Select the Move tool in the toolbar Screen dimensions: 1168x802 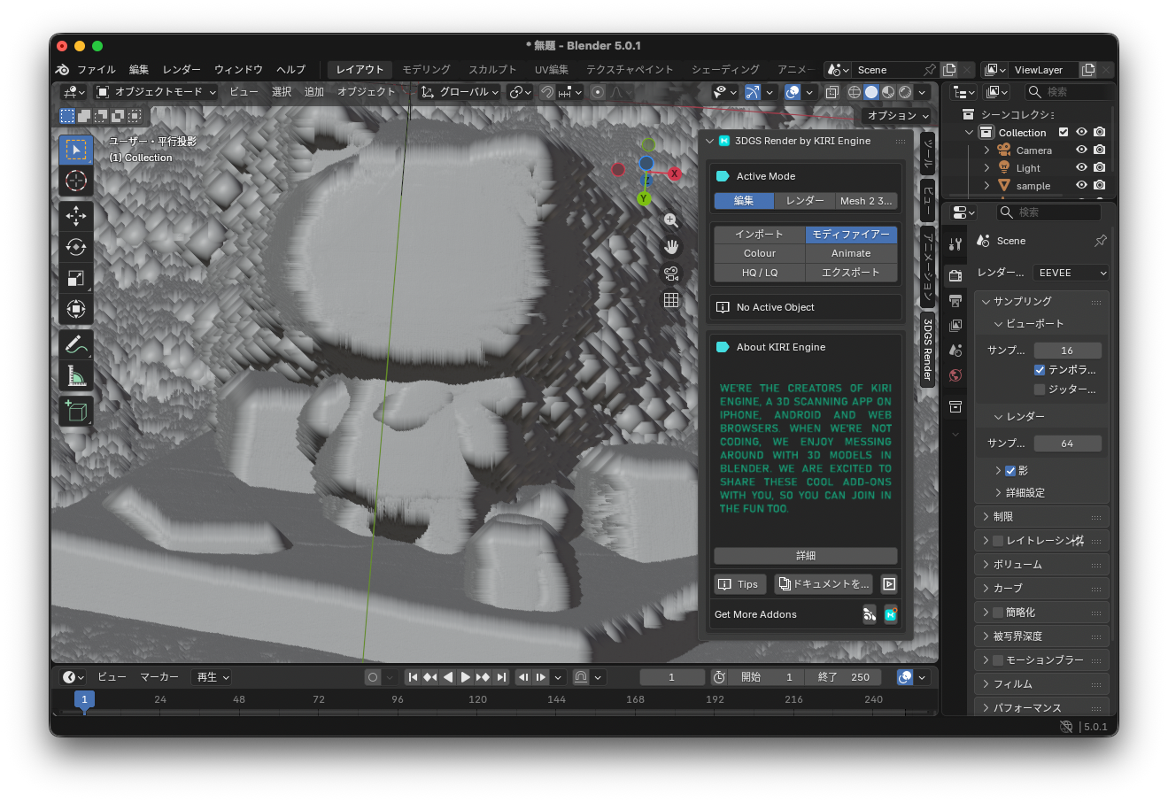(75, 215)
